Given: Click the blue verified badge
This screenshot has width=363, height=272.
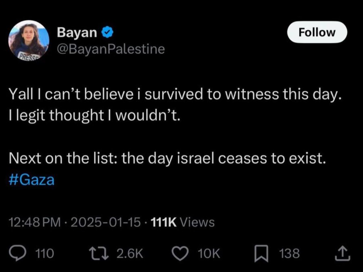Looking at the screenshot, I should tap(107, 32).
